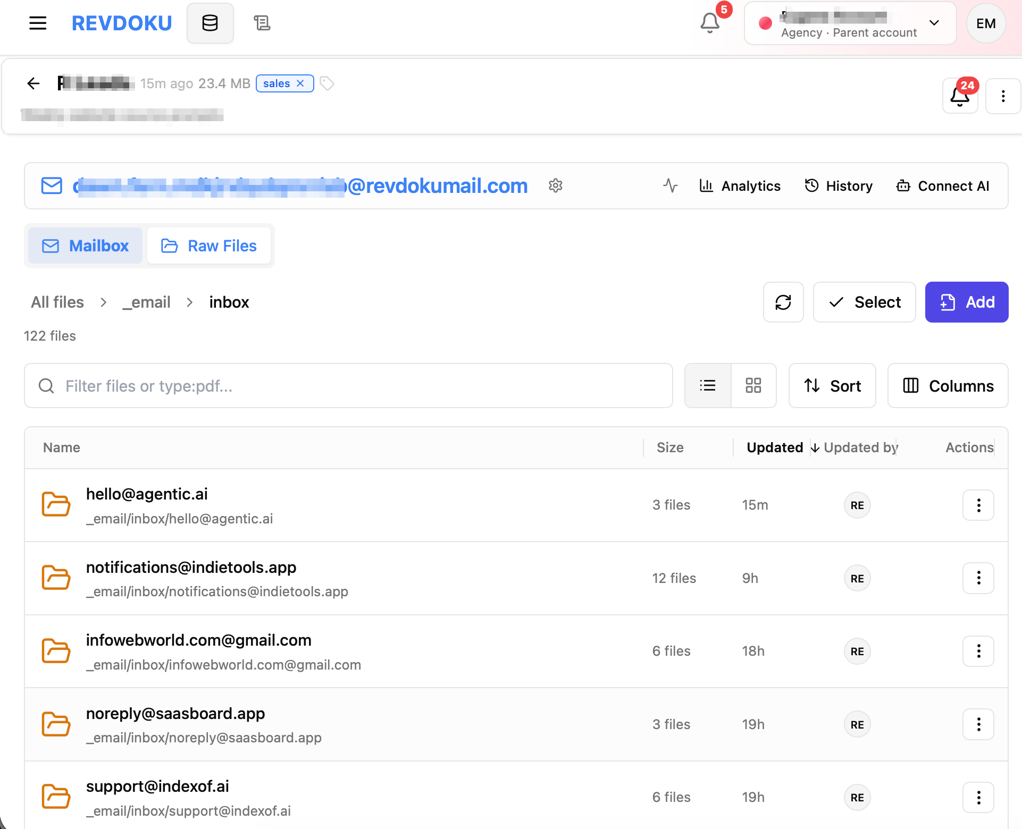Open the three-dot menu in the header card
The image size is (1022, 829).
pos(1003,96)
